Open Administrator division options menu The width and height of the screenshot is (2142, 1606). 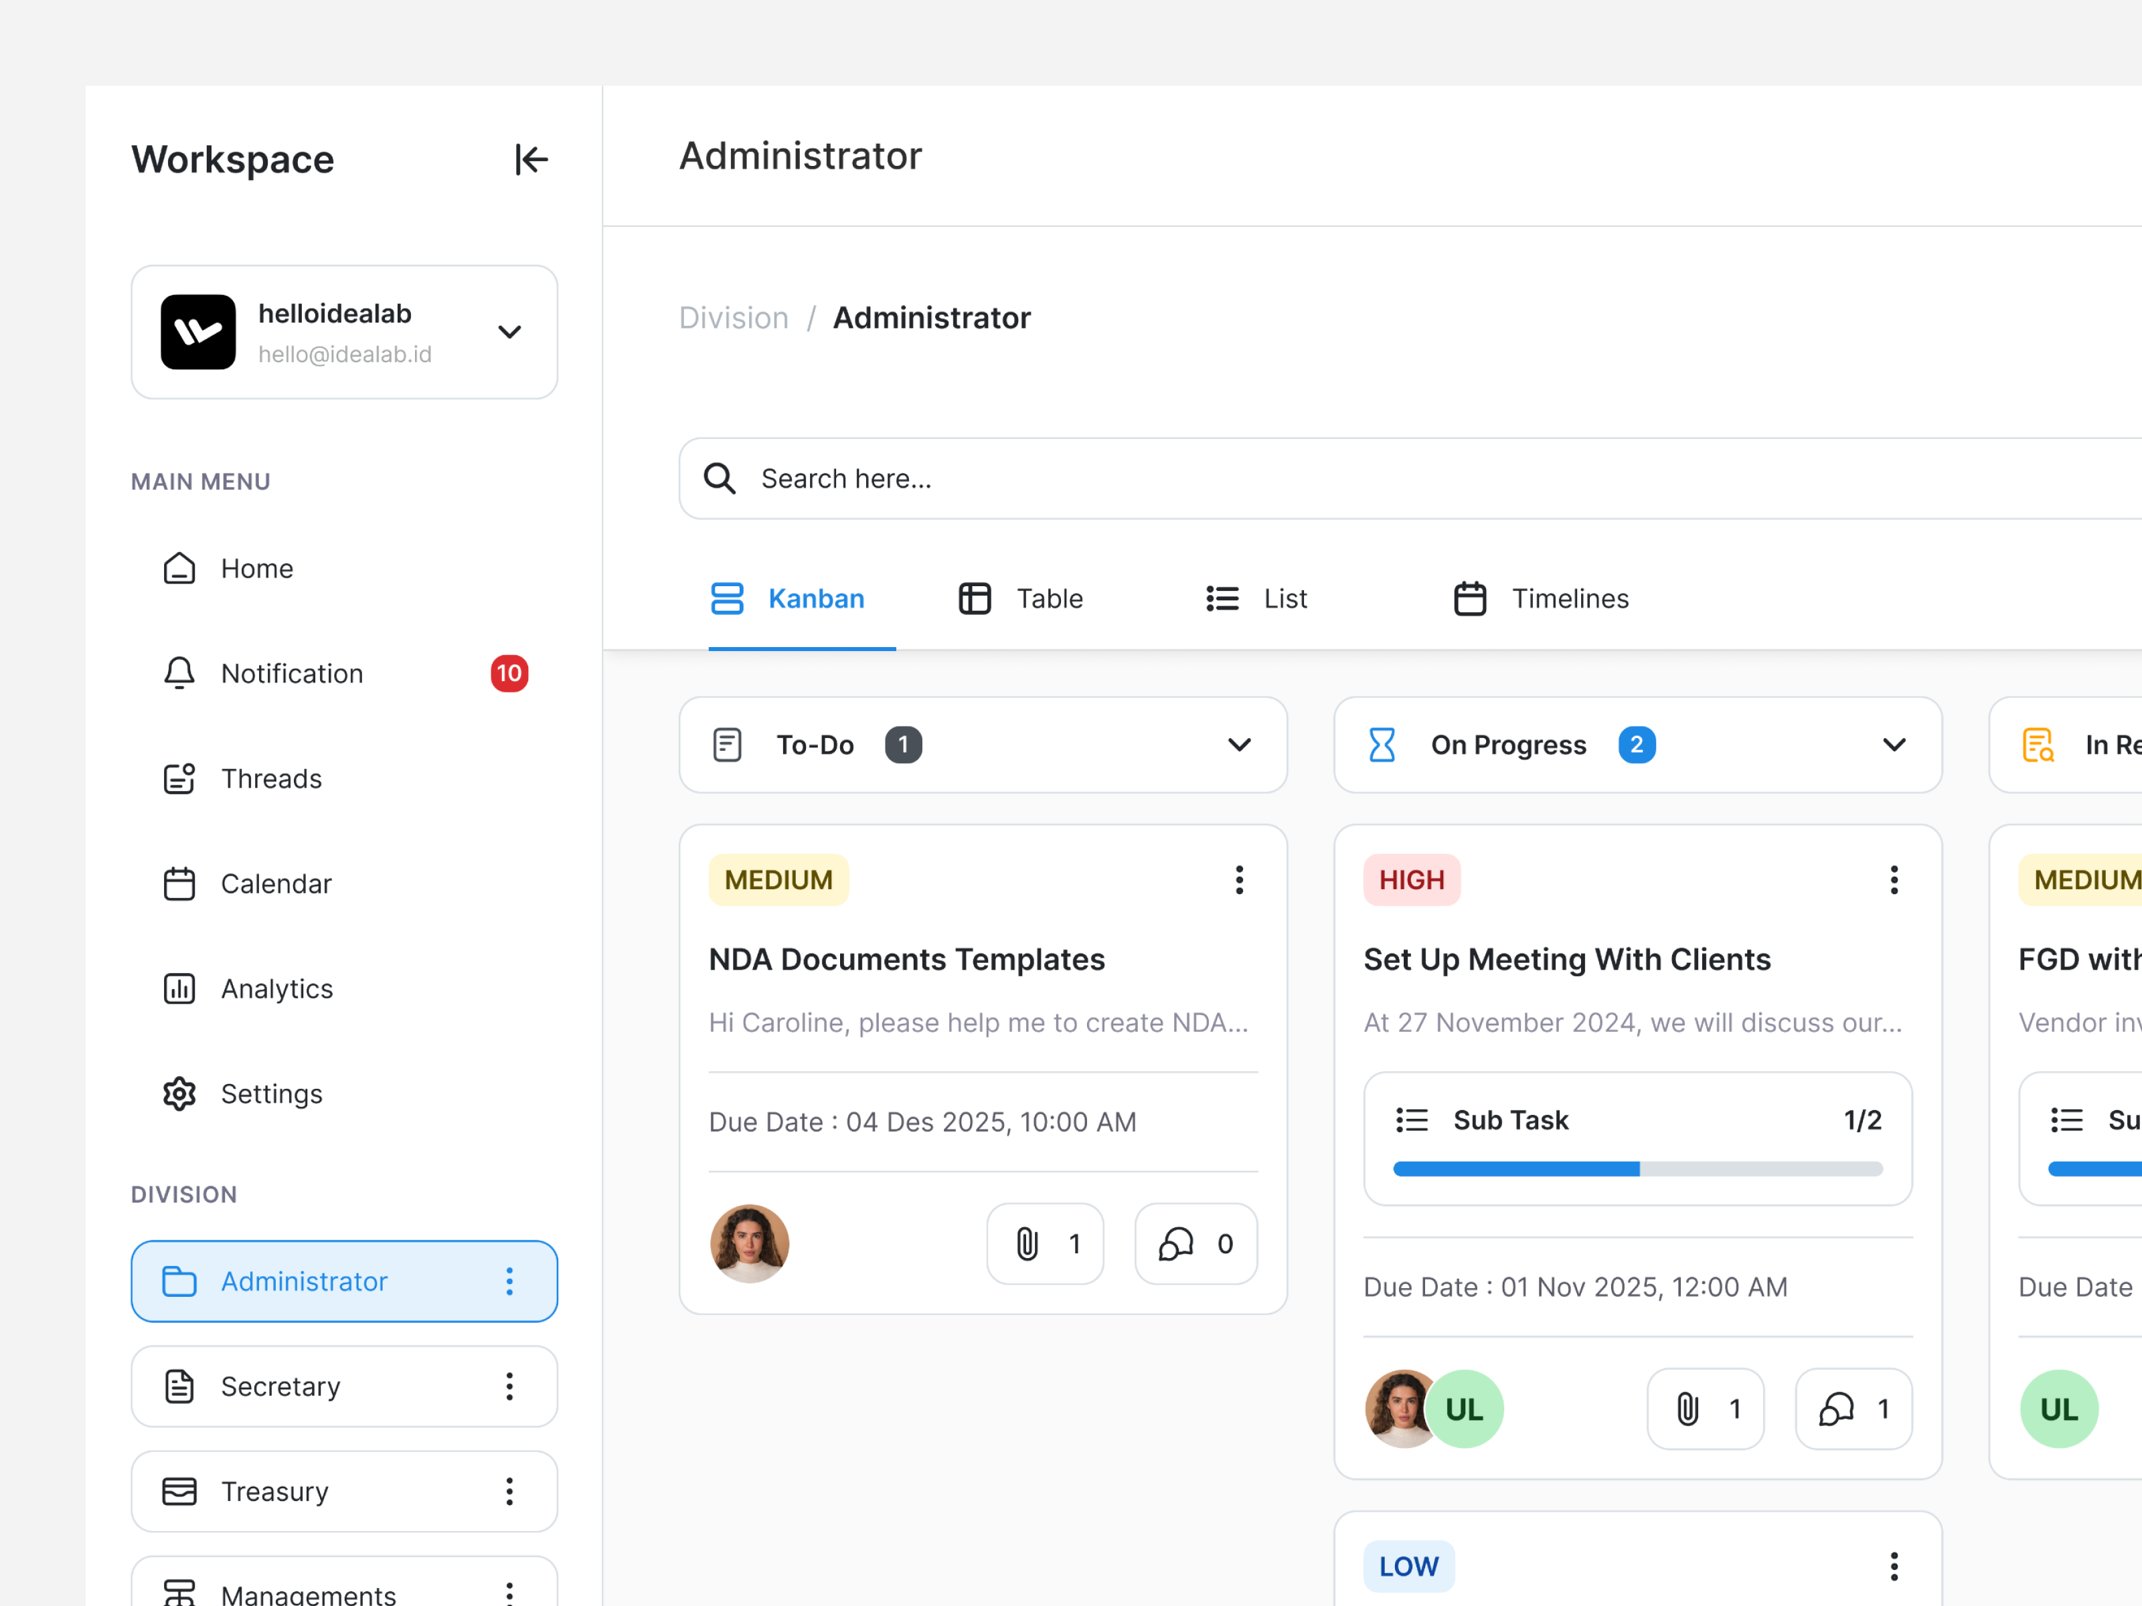(x=509, y=1281)
